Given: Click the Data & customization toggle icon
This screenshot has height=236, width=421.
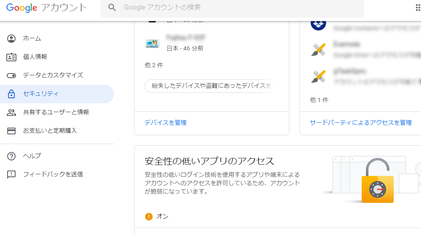Looking at the screenshot, I should [11, 76].
